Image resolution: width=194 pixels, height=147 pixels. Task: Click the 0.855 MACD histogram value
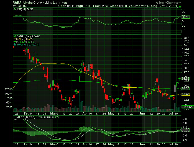click(55, 117)
